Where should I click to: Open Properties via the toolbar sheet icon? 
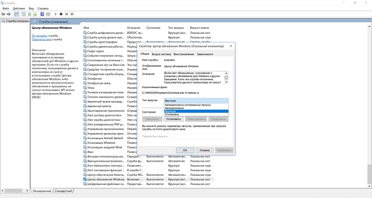point(24,14)
